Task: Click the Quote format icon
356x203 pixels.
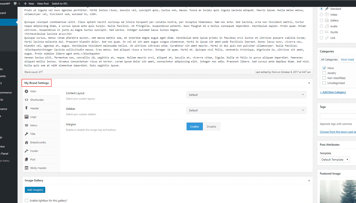Action: (327, 32)
